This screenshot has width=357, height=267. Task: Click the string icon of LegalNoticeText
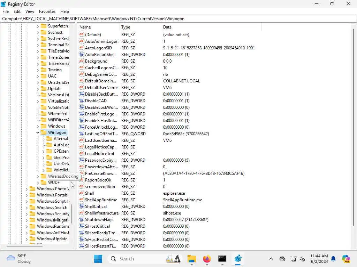click(x=82, y=153)
